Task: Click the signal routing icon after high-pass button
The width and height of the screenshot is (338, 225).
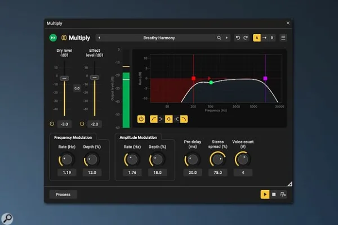Action: click(161, 119)
